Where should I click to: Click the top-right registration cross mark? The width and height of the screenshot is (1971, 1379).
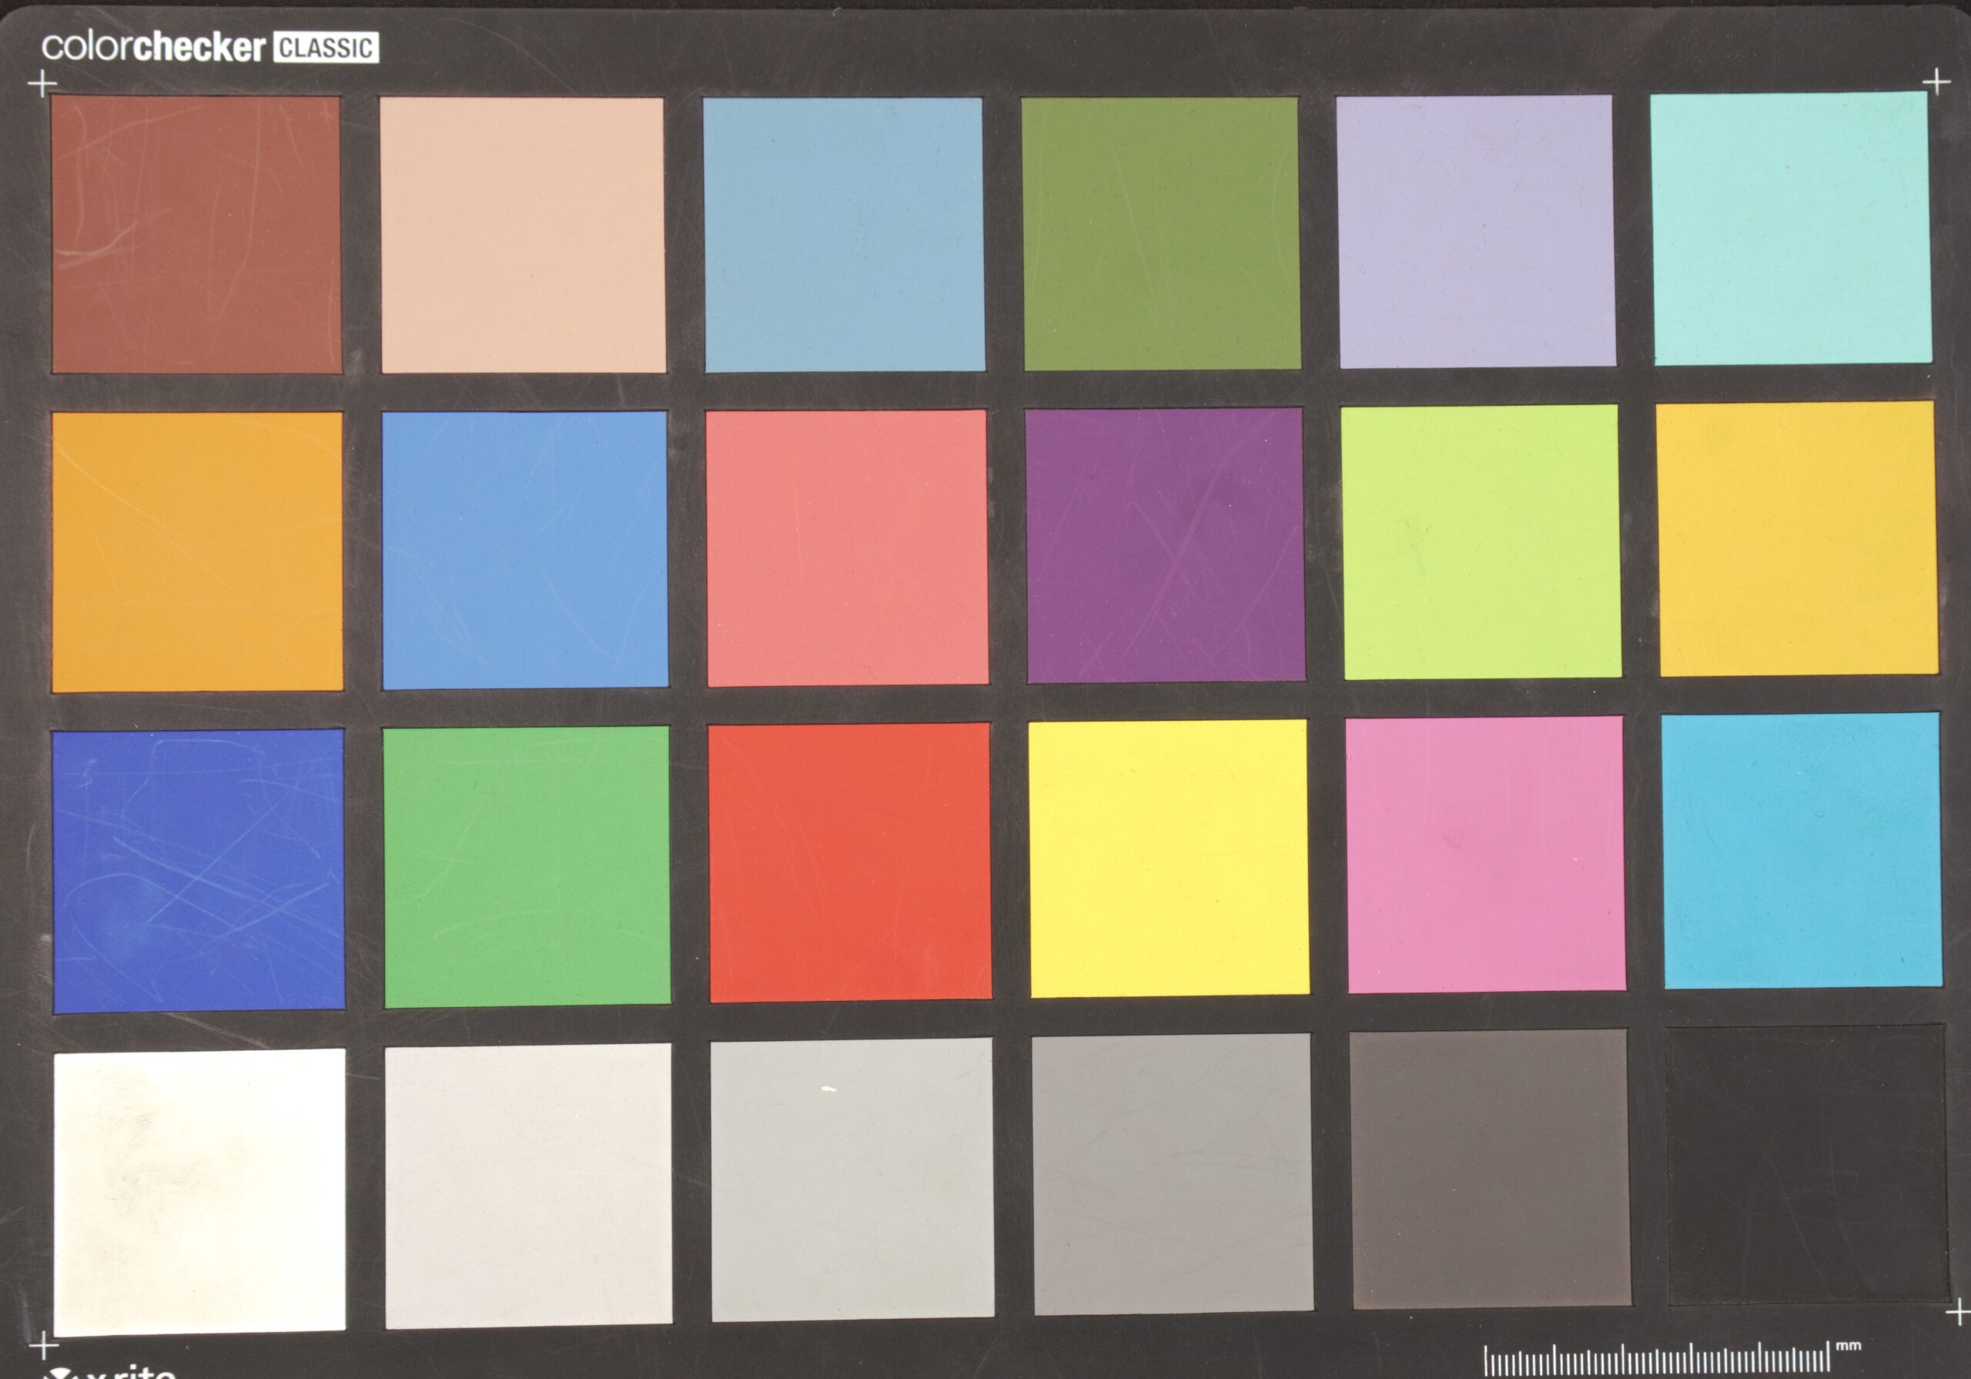tap(1936, 82)
